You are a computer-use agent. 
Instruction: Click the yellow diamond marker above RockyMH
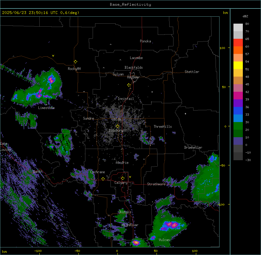click(75, 62)
